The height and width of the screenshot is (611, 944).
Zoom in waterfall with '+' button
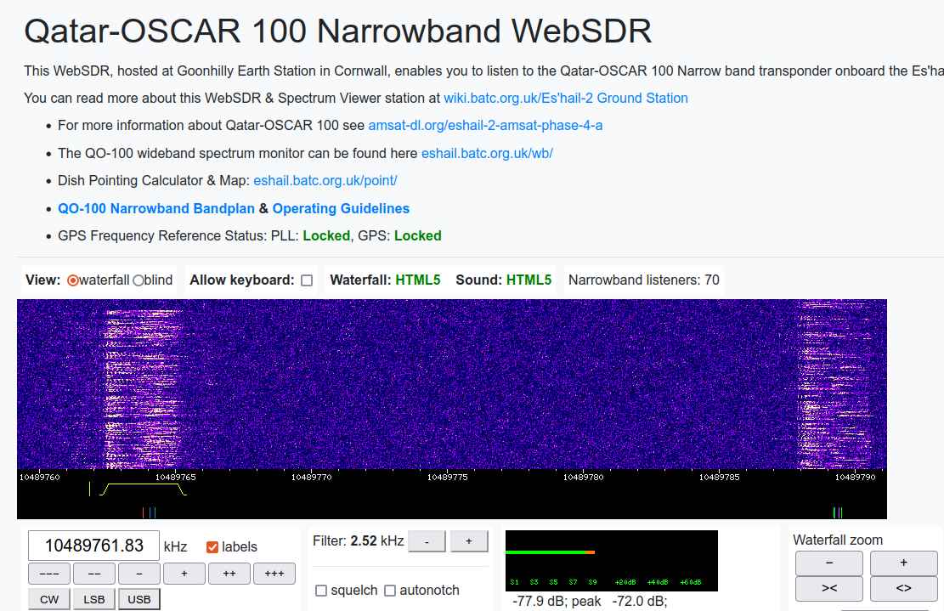point(904,563)
